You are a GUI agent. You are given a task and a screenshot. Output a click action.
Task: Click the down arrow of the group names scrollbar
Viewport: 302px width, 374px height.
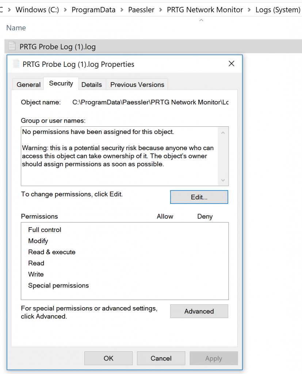pyautogui.click(x=223, y=180)
